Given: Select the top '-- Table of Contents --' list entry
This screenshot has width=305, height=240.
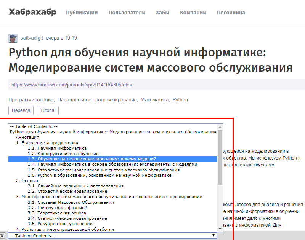Looking at the screenshot, I should click(112, 126).
